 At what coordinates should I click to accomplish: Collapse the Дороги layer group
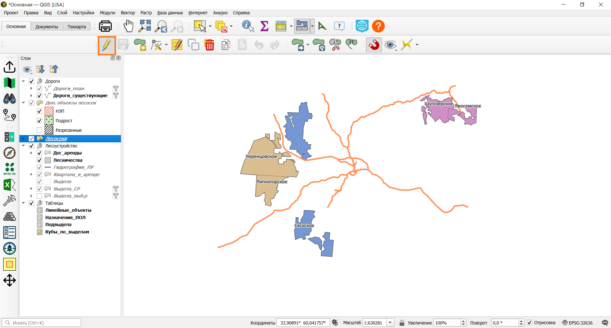point(24,81)
